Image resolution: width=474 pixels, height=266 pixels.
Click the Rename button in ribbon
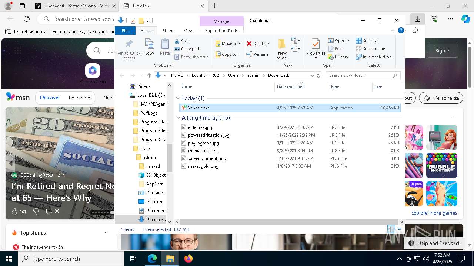pyautogui.click(x=258, y=54)
